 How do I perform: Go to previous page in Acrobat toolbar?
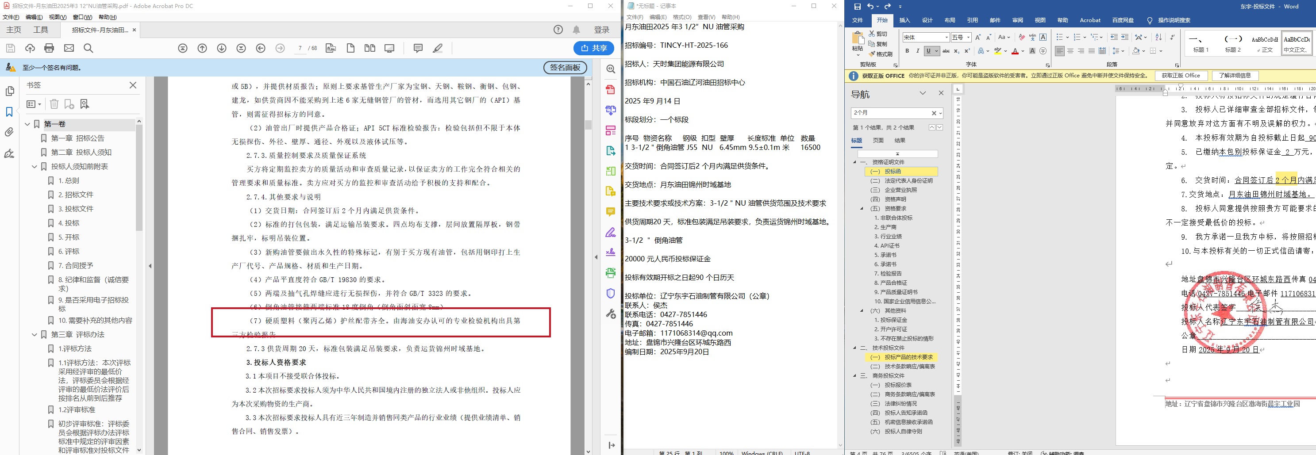pyautogui.click(x=202, y=48)
